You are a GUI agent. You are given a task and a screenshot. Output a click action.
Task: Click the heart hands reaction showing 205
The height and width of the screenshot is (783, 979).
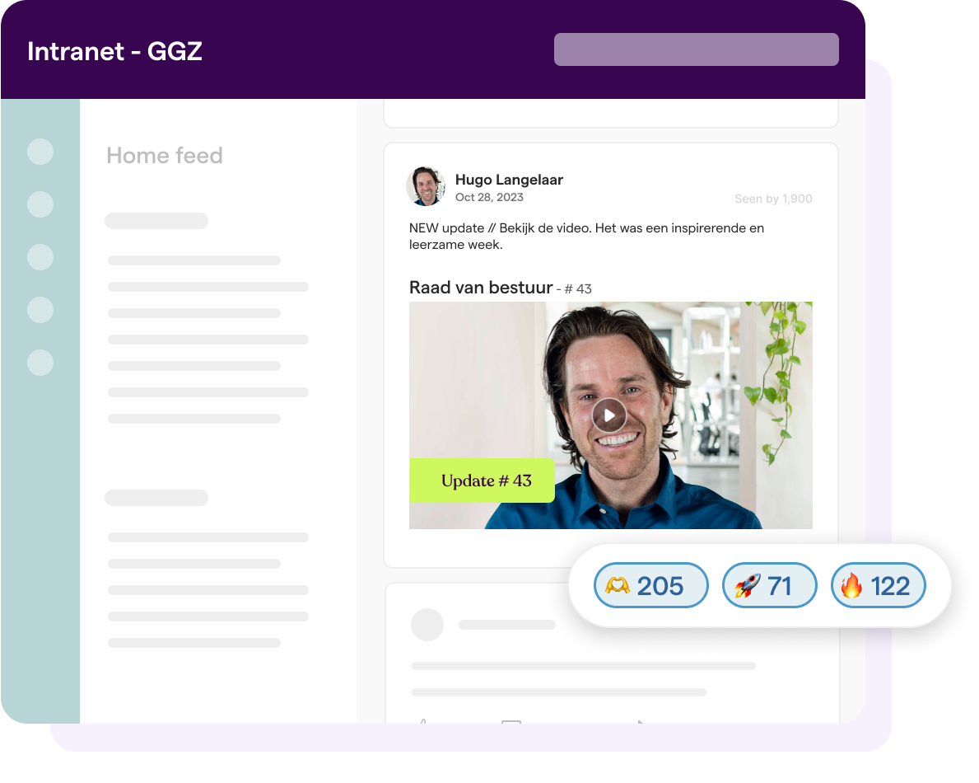650,585
